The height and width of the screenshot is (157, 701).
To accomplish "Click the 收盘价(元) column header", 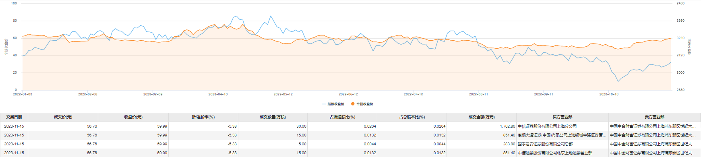I will pos(133,117).
